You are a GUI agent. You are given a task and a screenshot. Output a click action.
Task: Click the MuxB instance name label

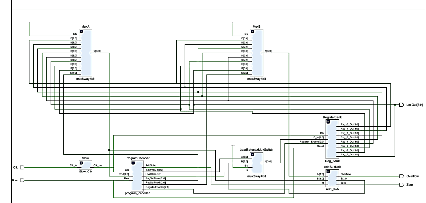point(257,27)
